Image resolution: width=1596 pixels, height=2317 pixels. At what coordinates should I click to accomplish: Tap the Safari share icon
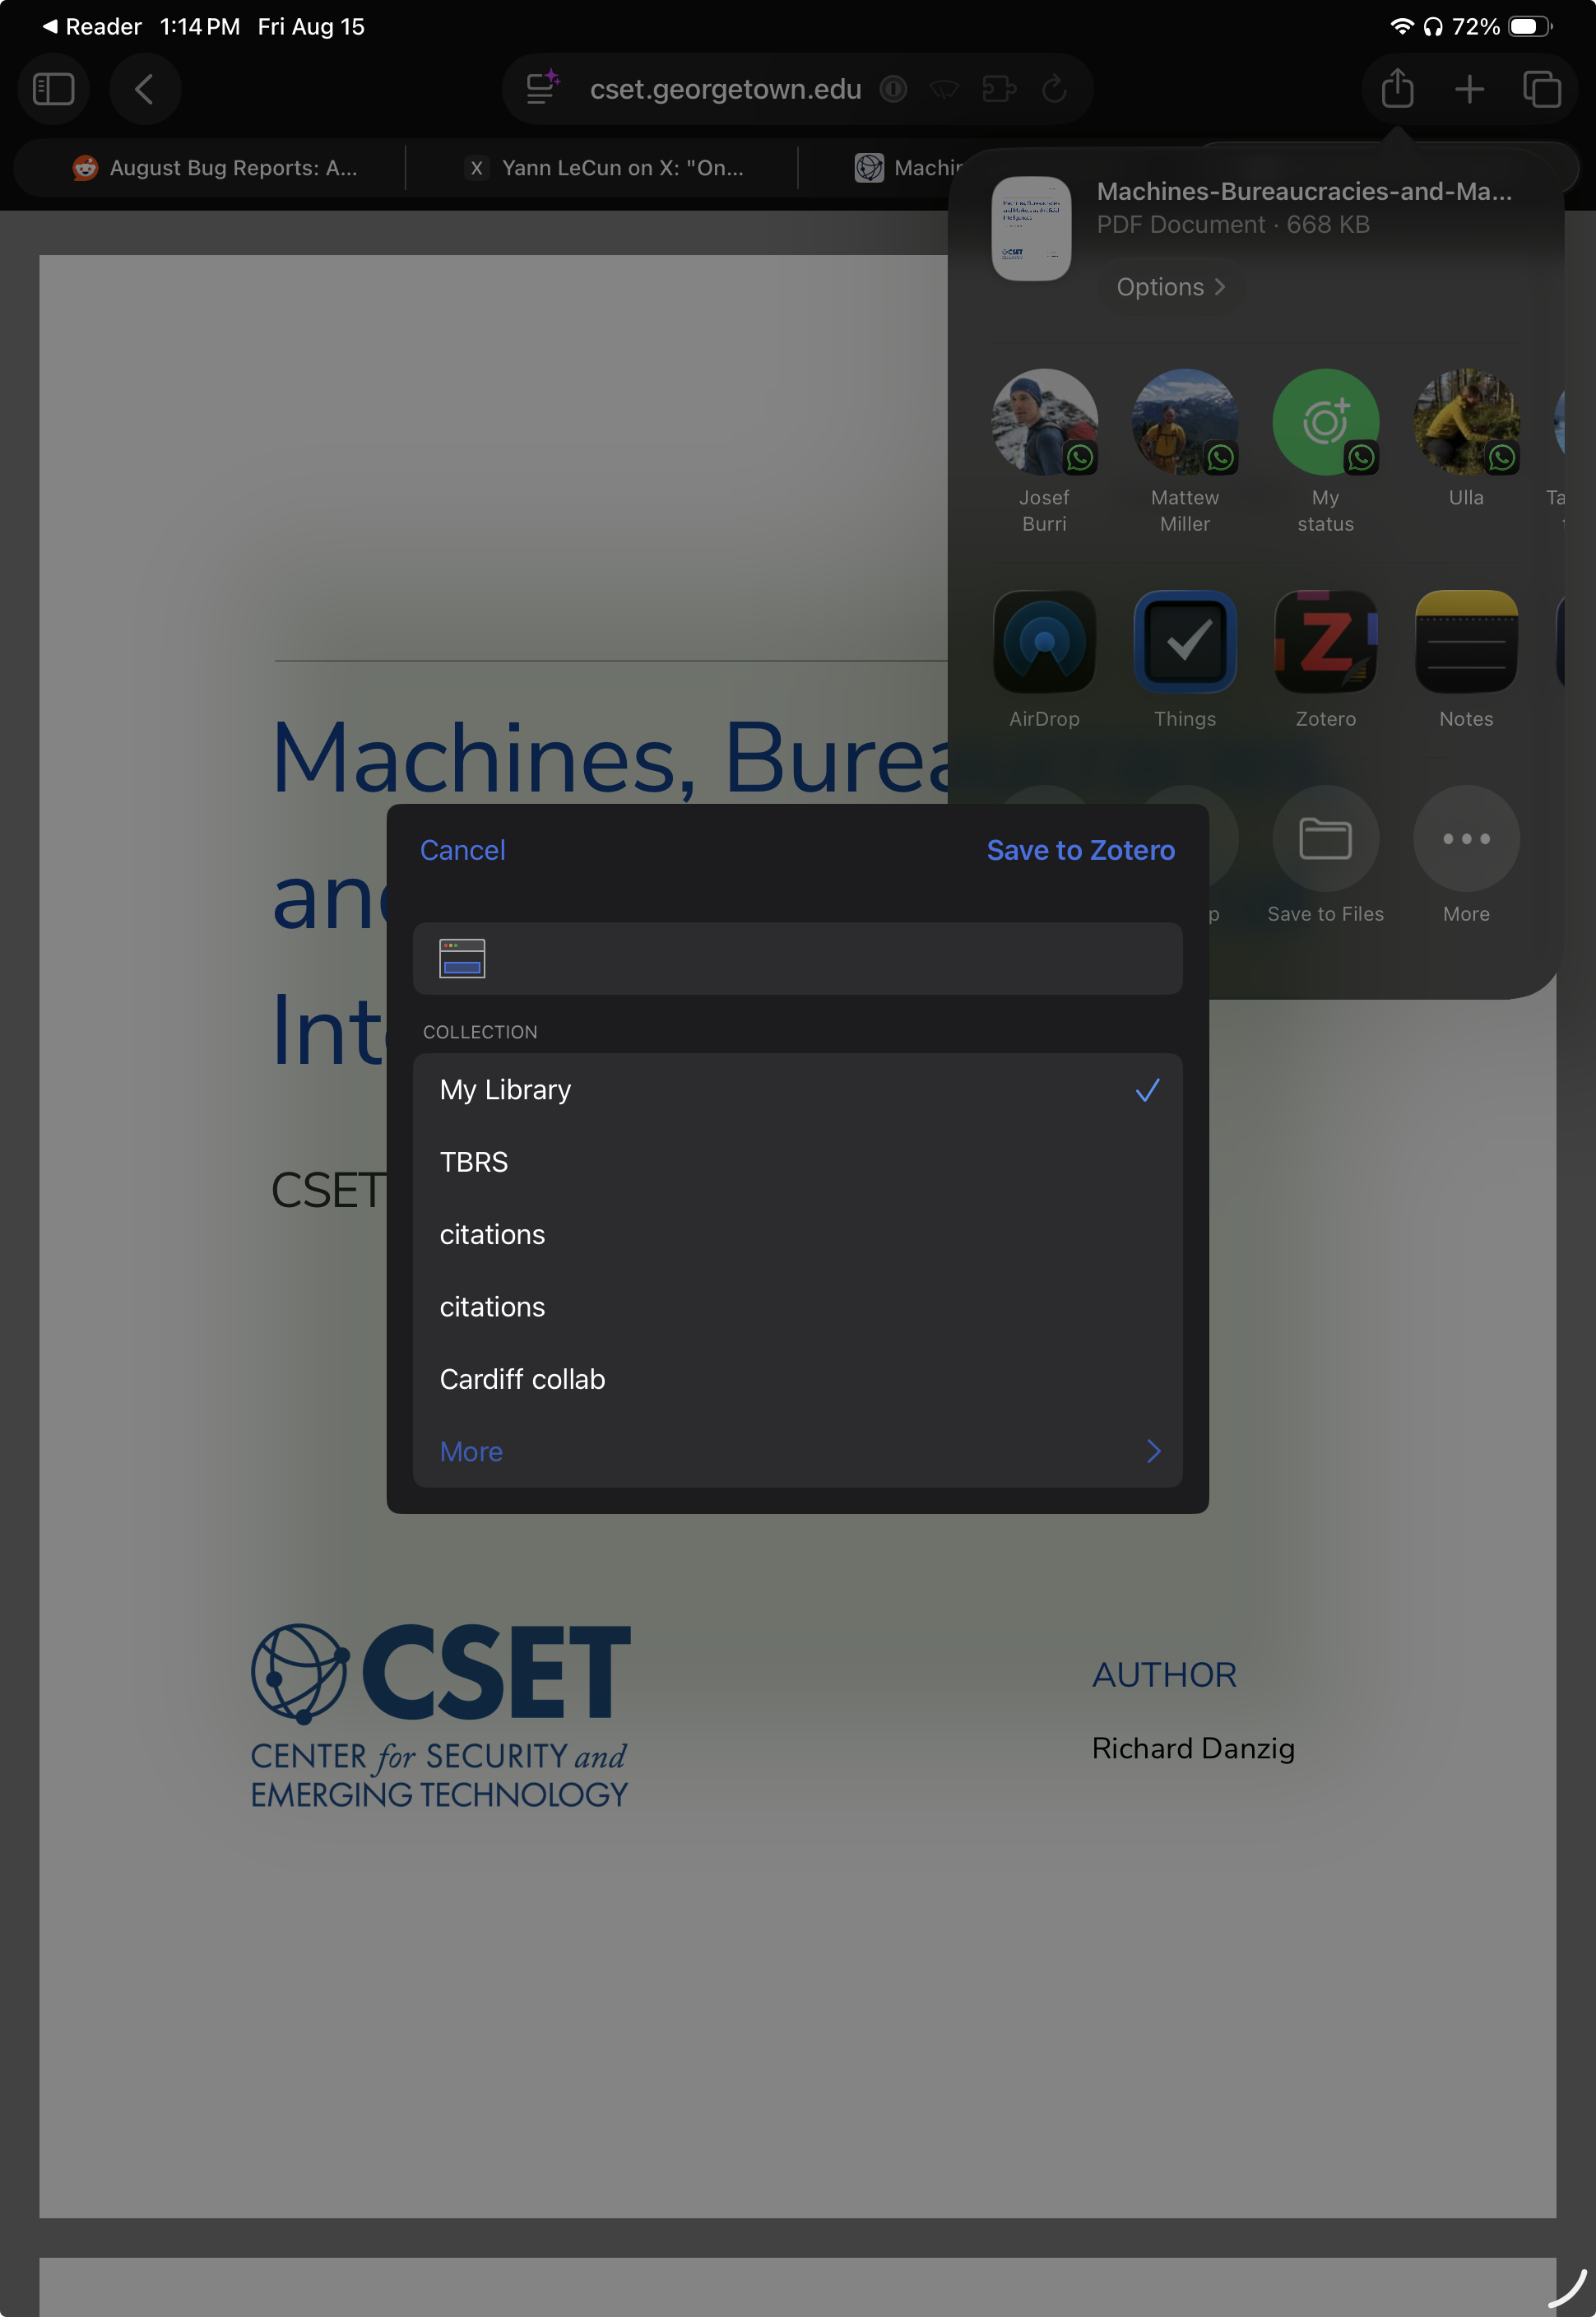pyautogui.click(x=1397, y=89)
